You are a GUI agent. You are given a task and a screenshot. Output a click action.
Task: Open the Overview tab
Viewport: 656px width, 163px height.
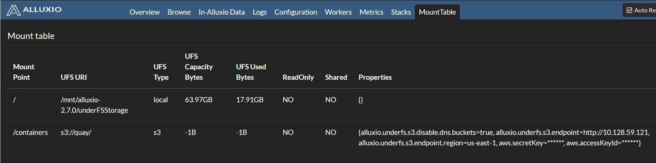point(144,12)
